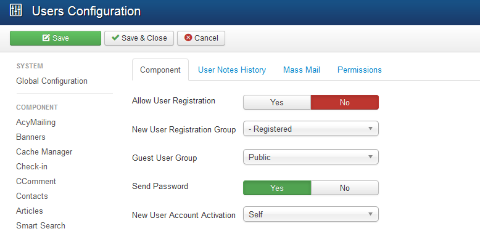This screenshot has width=480, height=234.
Task: Open AcyMailing component settings
Action: (36, 122)
